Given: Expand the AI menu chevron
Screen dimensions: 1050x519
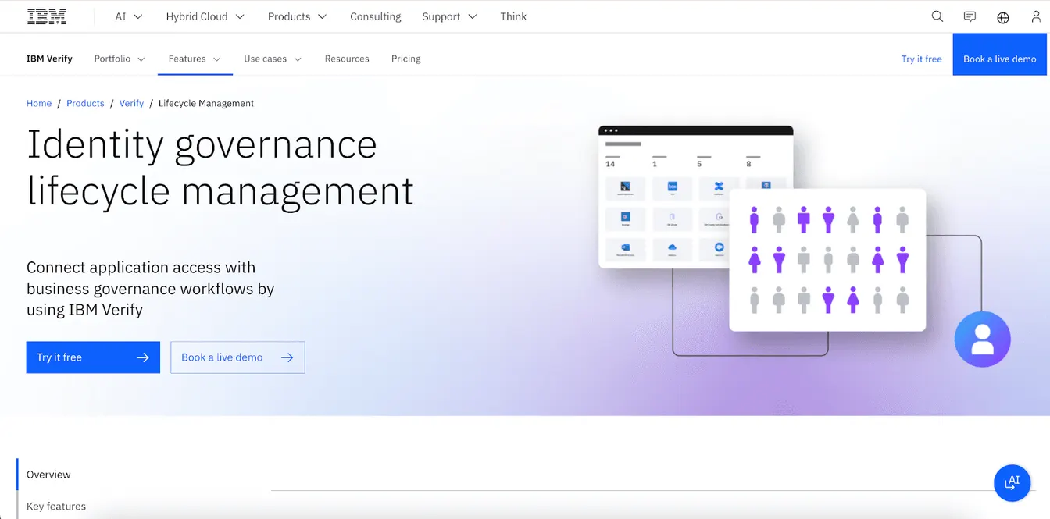Looking at the screenshot, I should (138, 16).
